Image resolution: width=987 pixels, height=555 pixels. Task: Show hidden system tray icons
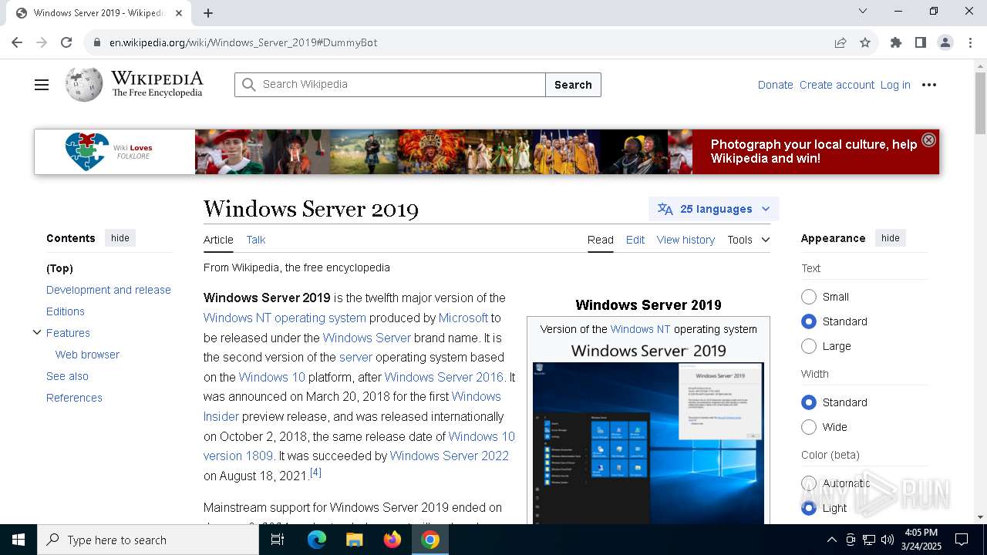tap(831, 540)
